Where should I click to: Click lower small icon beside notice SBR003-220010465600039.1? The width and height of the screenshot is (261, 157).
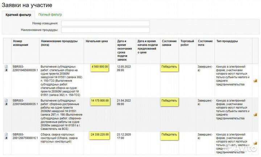pos(6,70)
